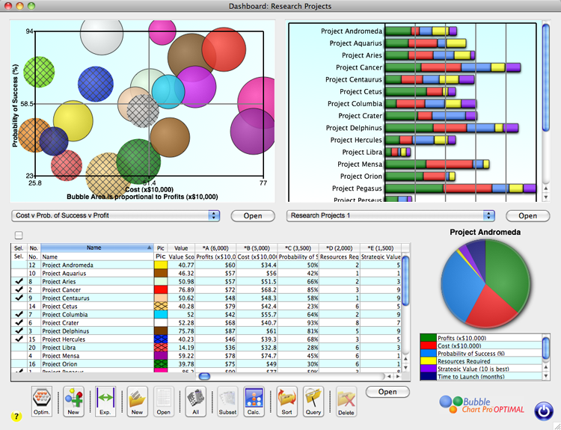Toggle selection checkmark for Project Aries
This screenshot has height=430, width=561.
(18, 283)
